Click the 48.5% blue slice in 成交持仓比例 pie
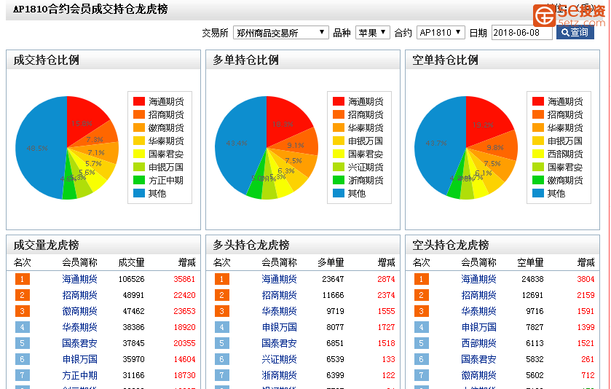The width and height of the screenshot is (611, 389). [37, 149]
